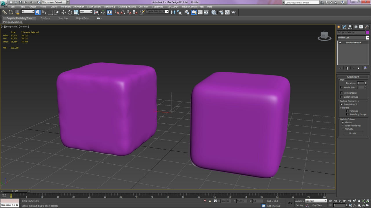Image resolution: width=371 pixels, height=208 pixels.
Task: Enable the Isoline Display checkbox
Action: pos(341,93)
